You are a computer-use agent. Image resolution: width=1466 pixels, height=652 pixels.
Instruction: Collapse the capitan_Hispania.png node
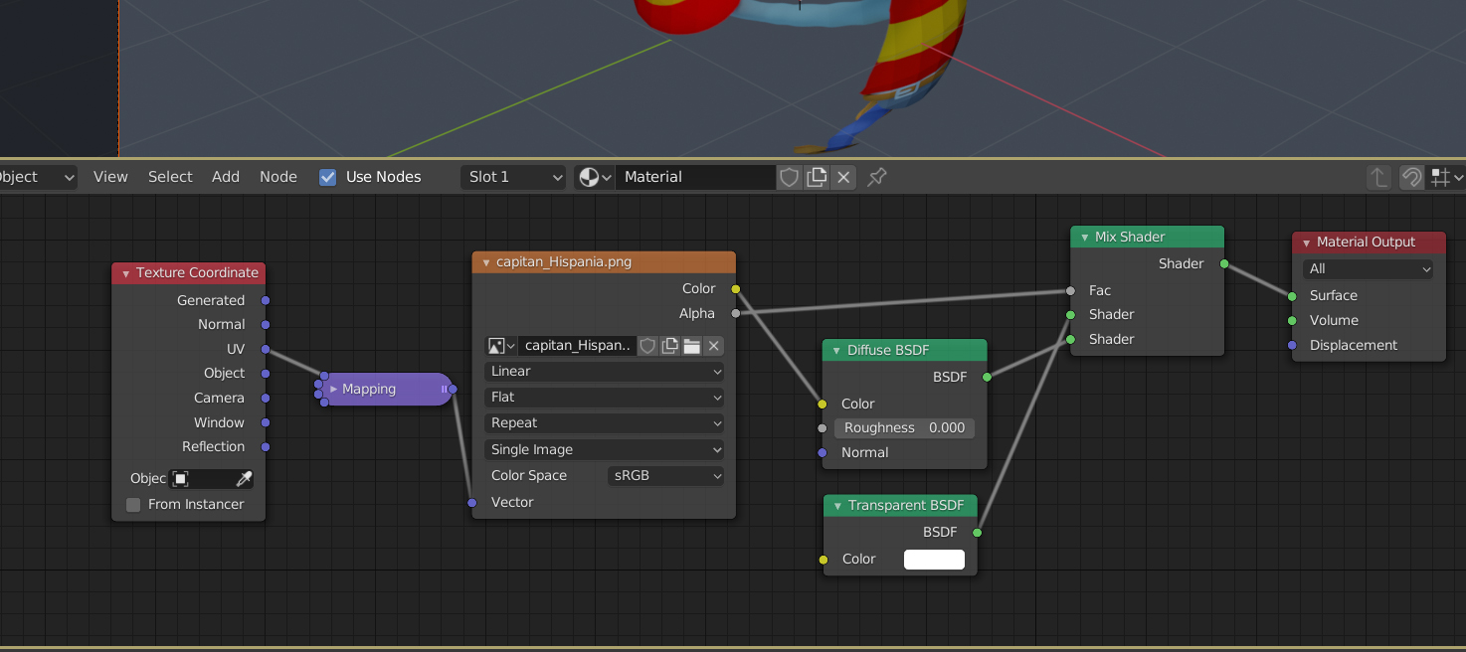485,263
